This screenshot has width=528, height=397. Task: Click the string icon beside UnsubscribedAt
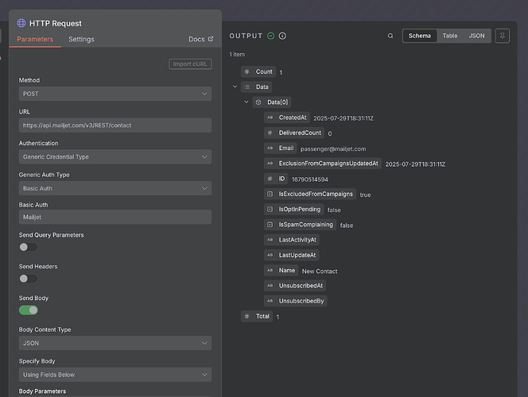[x=270, y=286]
